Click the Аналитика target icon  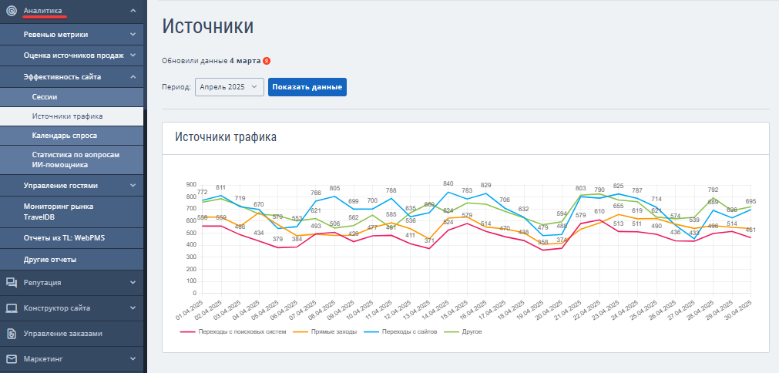pos(11,11)
